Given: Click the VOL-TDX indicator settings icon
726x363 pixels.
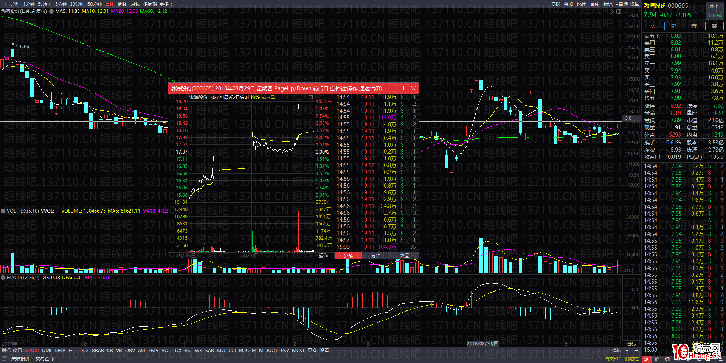Looking at the screenshot, I should coord(3,211).
